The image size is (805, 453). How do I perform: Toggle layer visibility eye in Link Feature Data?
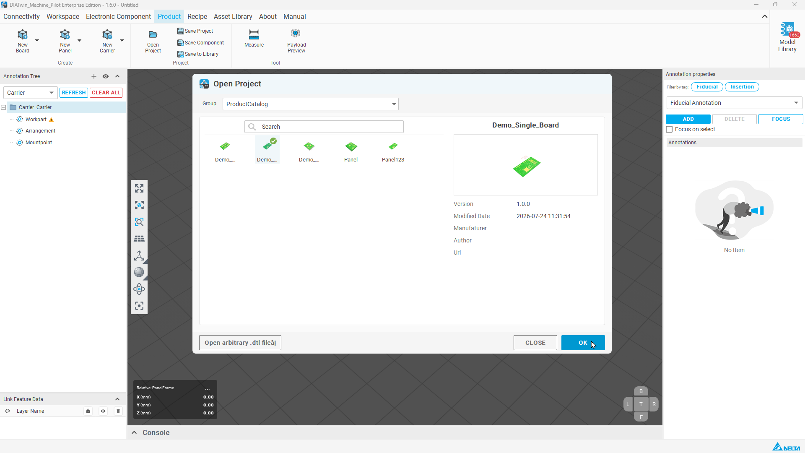[x=103, y=411]
